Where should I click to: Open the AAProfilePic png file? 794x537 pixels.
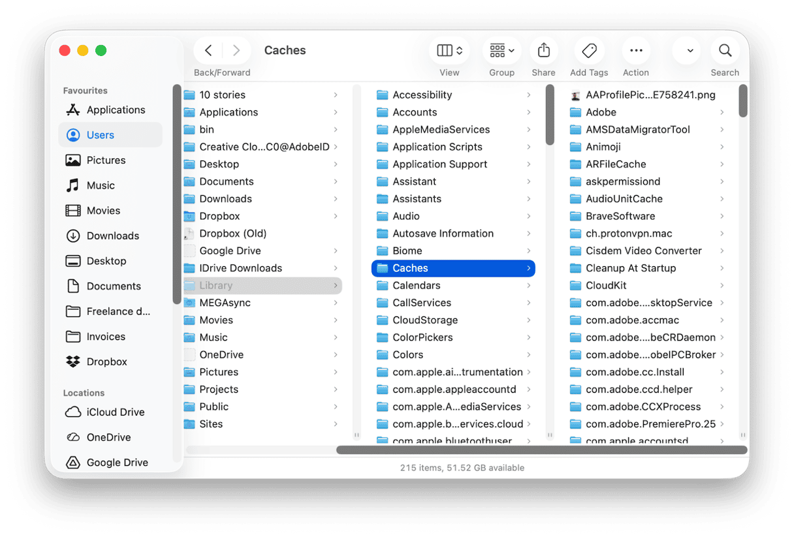coord(650,95)
